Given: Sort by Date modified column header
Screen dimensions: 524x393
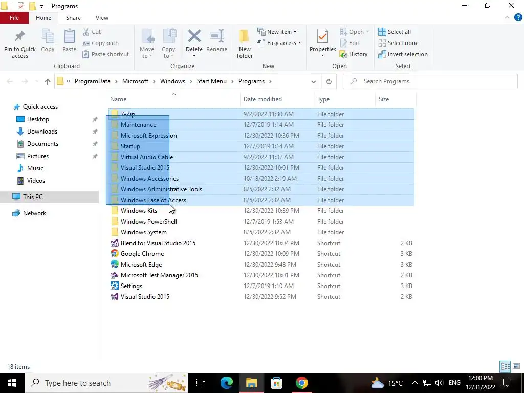Looking at the screenshot, I should click(x=277, y=99).
